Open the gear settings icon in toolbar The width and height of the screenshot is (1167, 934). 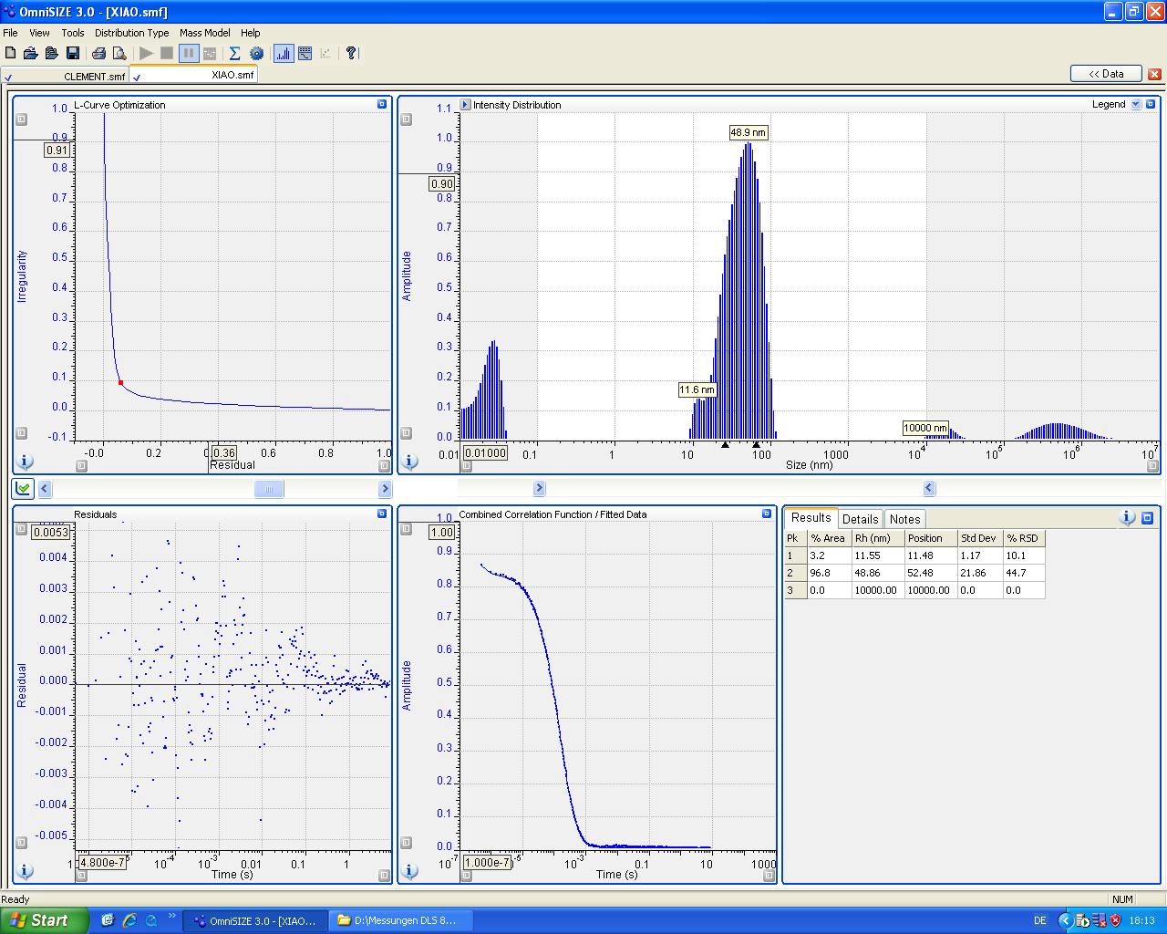(256, 54)
